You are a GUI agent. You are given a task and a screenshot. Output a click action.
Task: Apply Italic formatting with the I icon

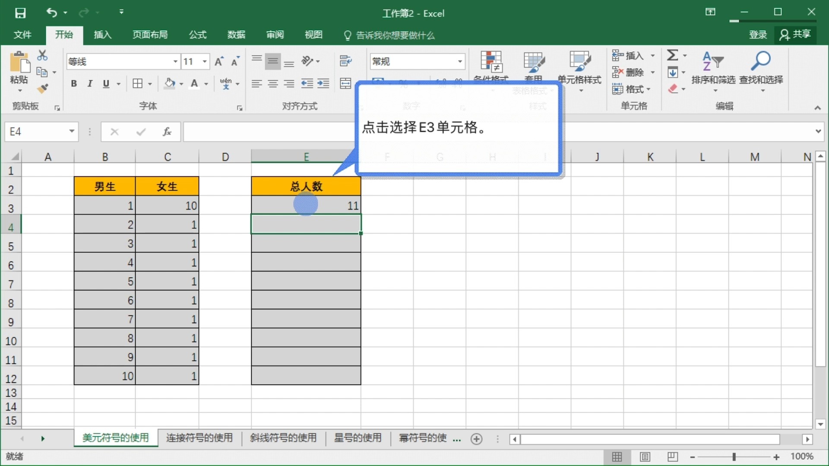coord(90,83)
